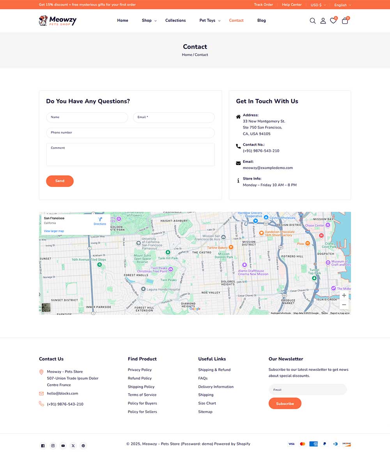Open the shopping cart icon

345,21
